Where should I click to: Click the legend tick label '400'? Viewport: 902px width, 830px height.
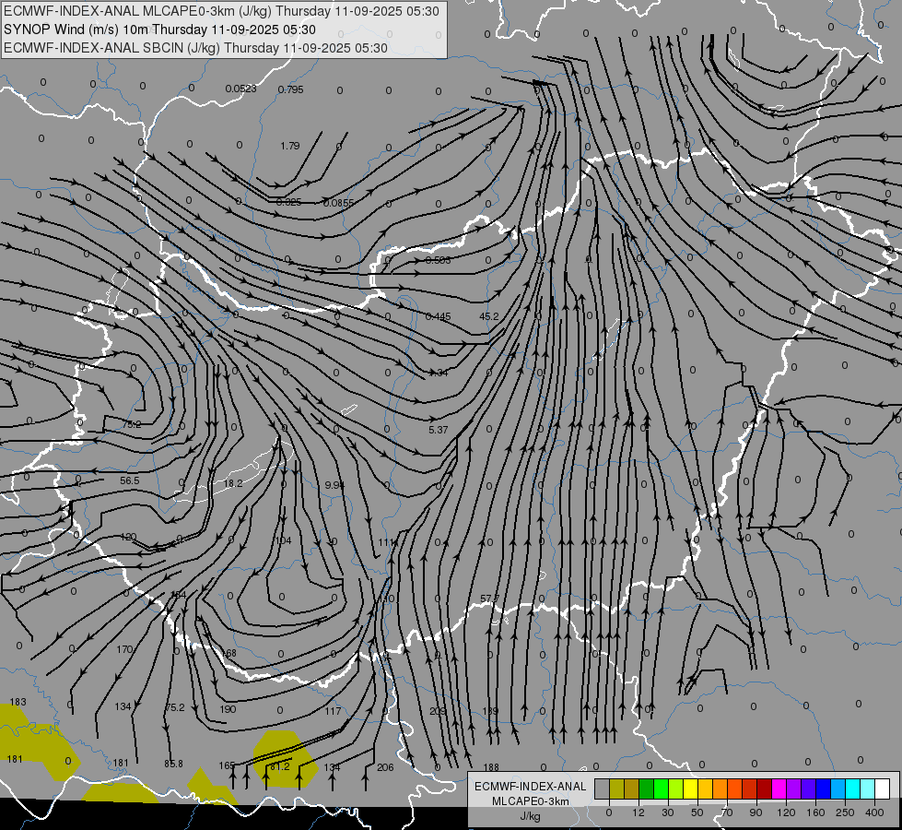coord(874,812)
